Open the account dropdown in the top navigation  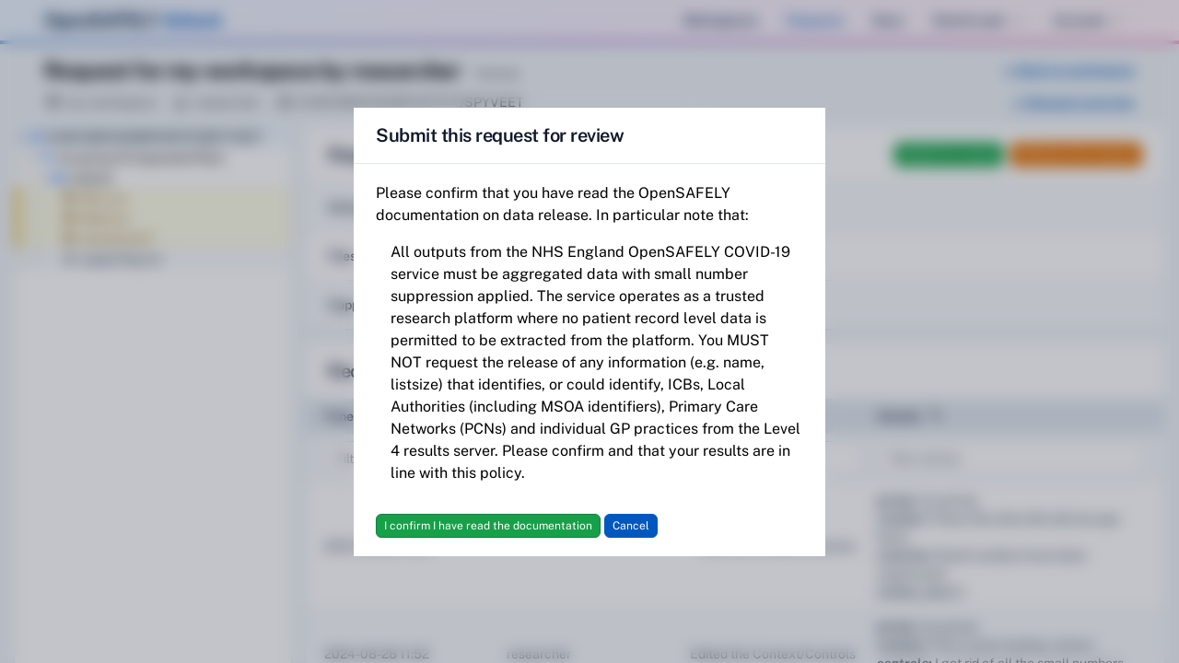pos(1078,20)
